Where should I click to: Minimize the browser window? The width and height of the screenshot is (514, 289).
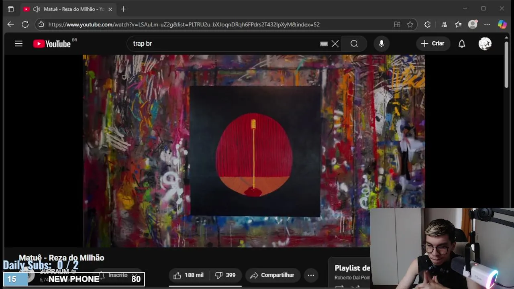[x=465, y=9]
